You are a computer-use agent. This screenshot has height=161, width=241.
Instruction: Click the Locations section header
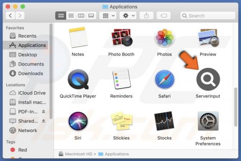pos(15,85)
